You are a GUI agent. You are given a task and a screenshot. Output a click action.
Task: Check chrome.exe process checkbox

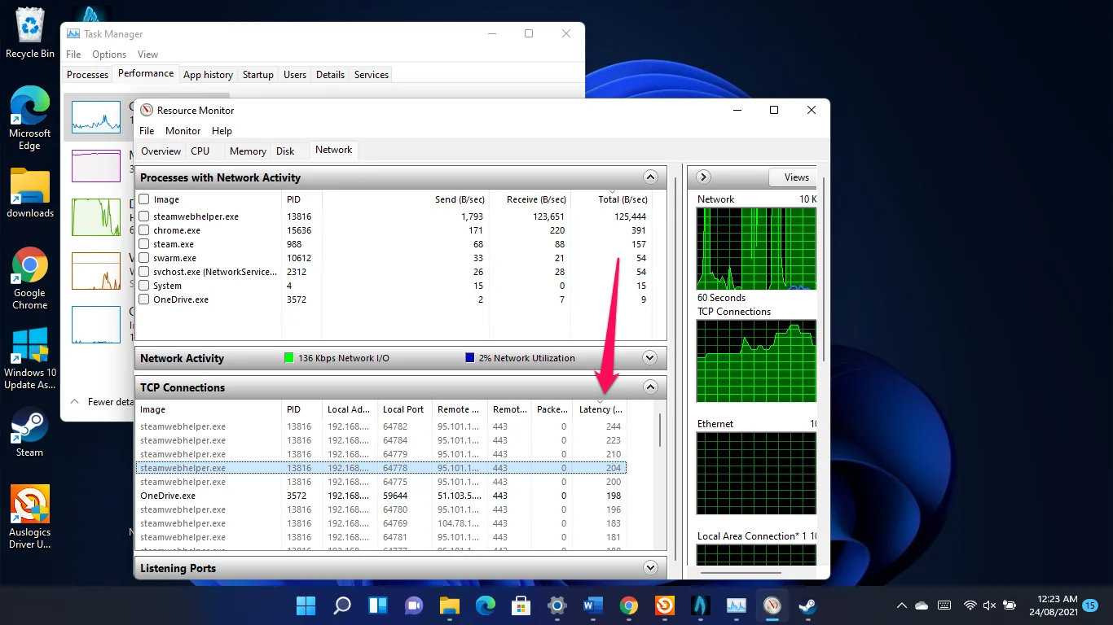[144, 230]
